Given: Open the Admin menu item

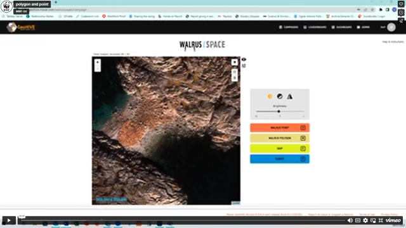Looking at the screenshot, I should [x=363, y=27].
